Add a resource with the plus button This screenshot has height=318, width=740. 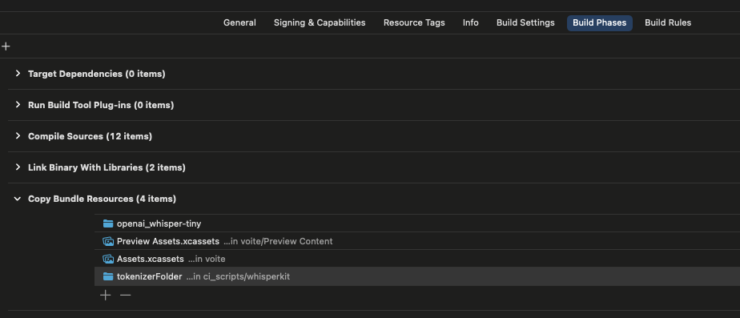[106, 296]
